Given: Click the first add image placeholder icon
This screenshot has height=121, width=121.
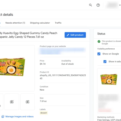Looking at the screenshot, I should tap(12, 102).
